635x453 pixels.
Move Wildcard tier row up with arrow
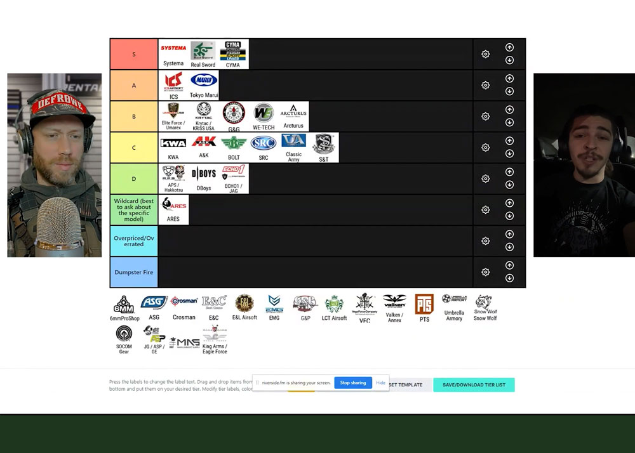pyautogui.click(x=509, y=203)
